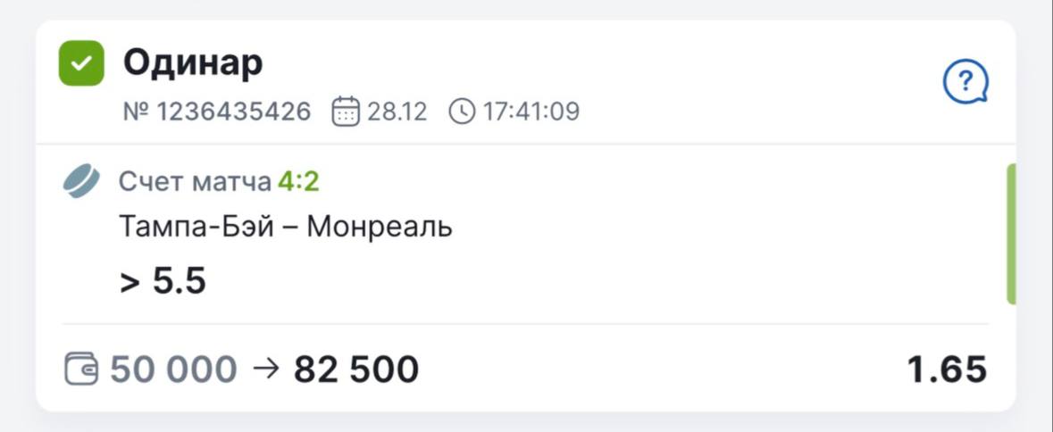Select the hockey puck sport icon
The height and width of the screenshot is (432, 1053).
pyautogui.click(x=81, y=182)
